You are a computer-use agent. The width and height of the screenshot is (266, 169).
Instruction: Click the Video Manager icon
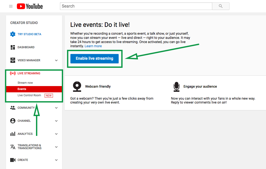click(13, 60)
